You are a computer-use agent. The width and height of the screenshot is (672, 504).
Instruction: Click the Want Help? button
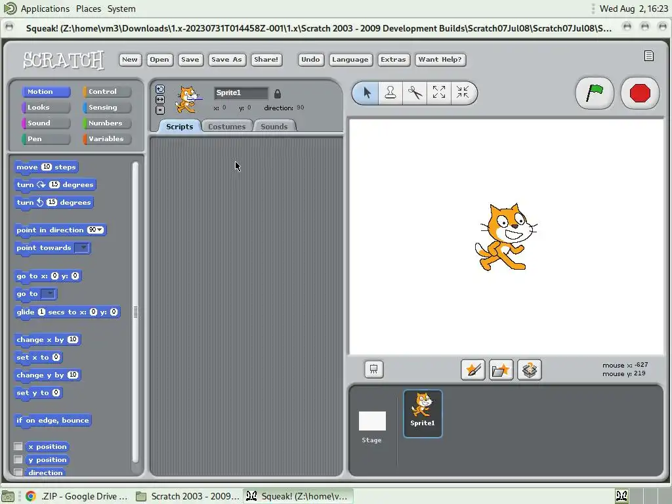[440, 60]
